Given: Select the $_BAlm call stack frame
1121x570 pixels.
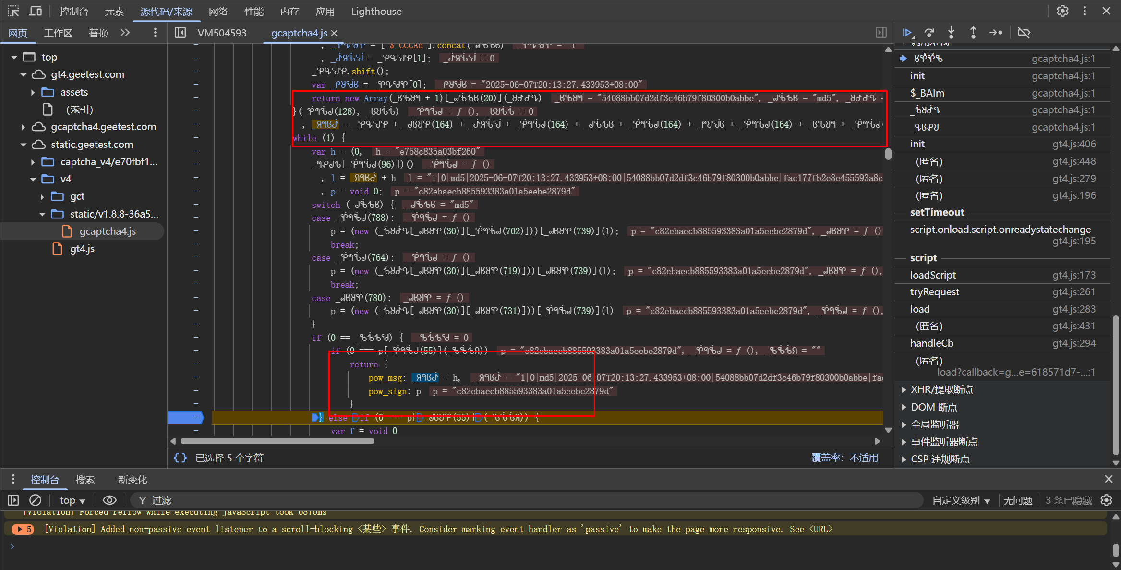Looking at the screenshot, I should pyautogui.click(x=1003, y=93).
